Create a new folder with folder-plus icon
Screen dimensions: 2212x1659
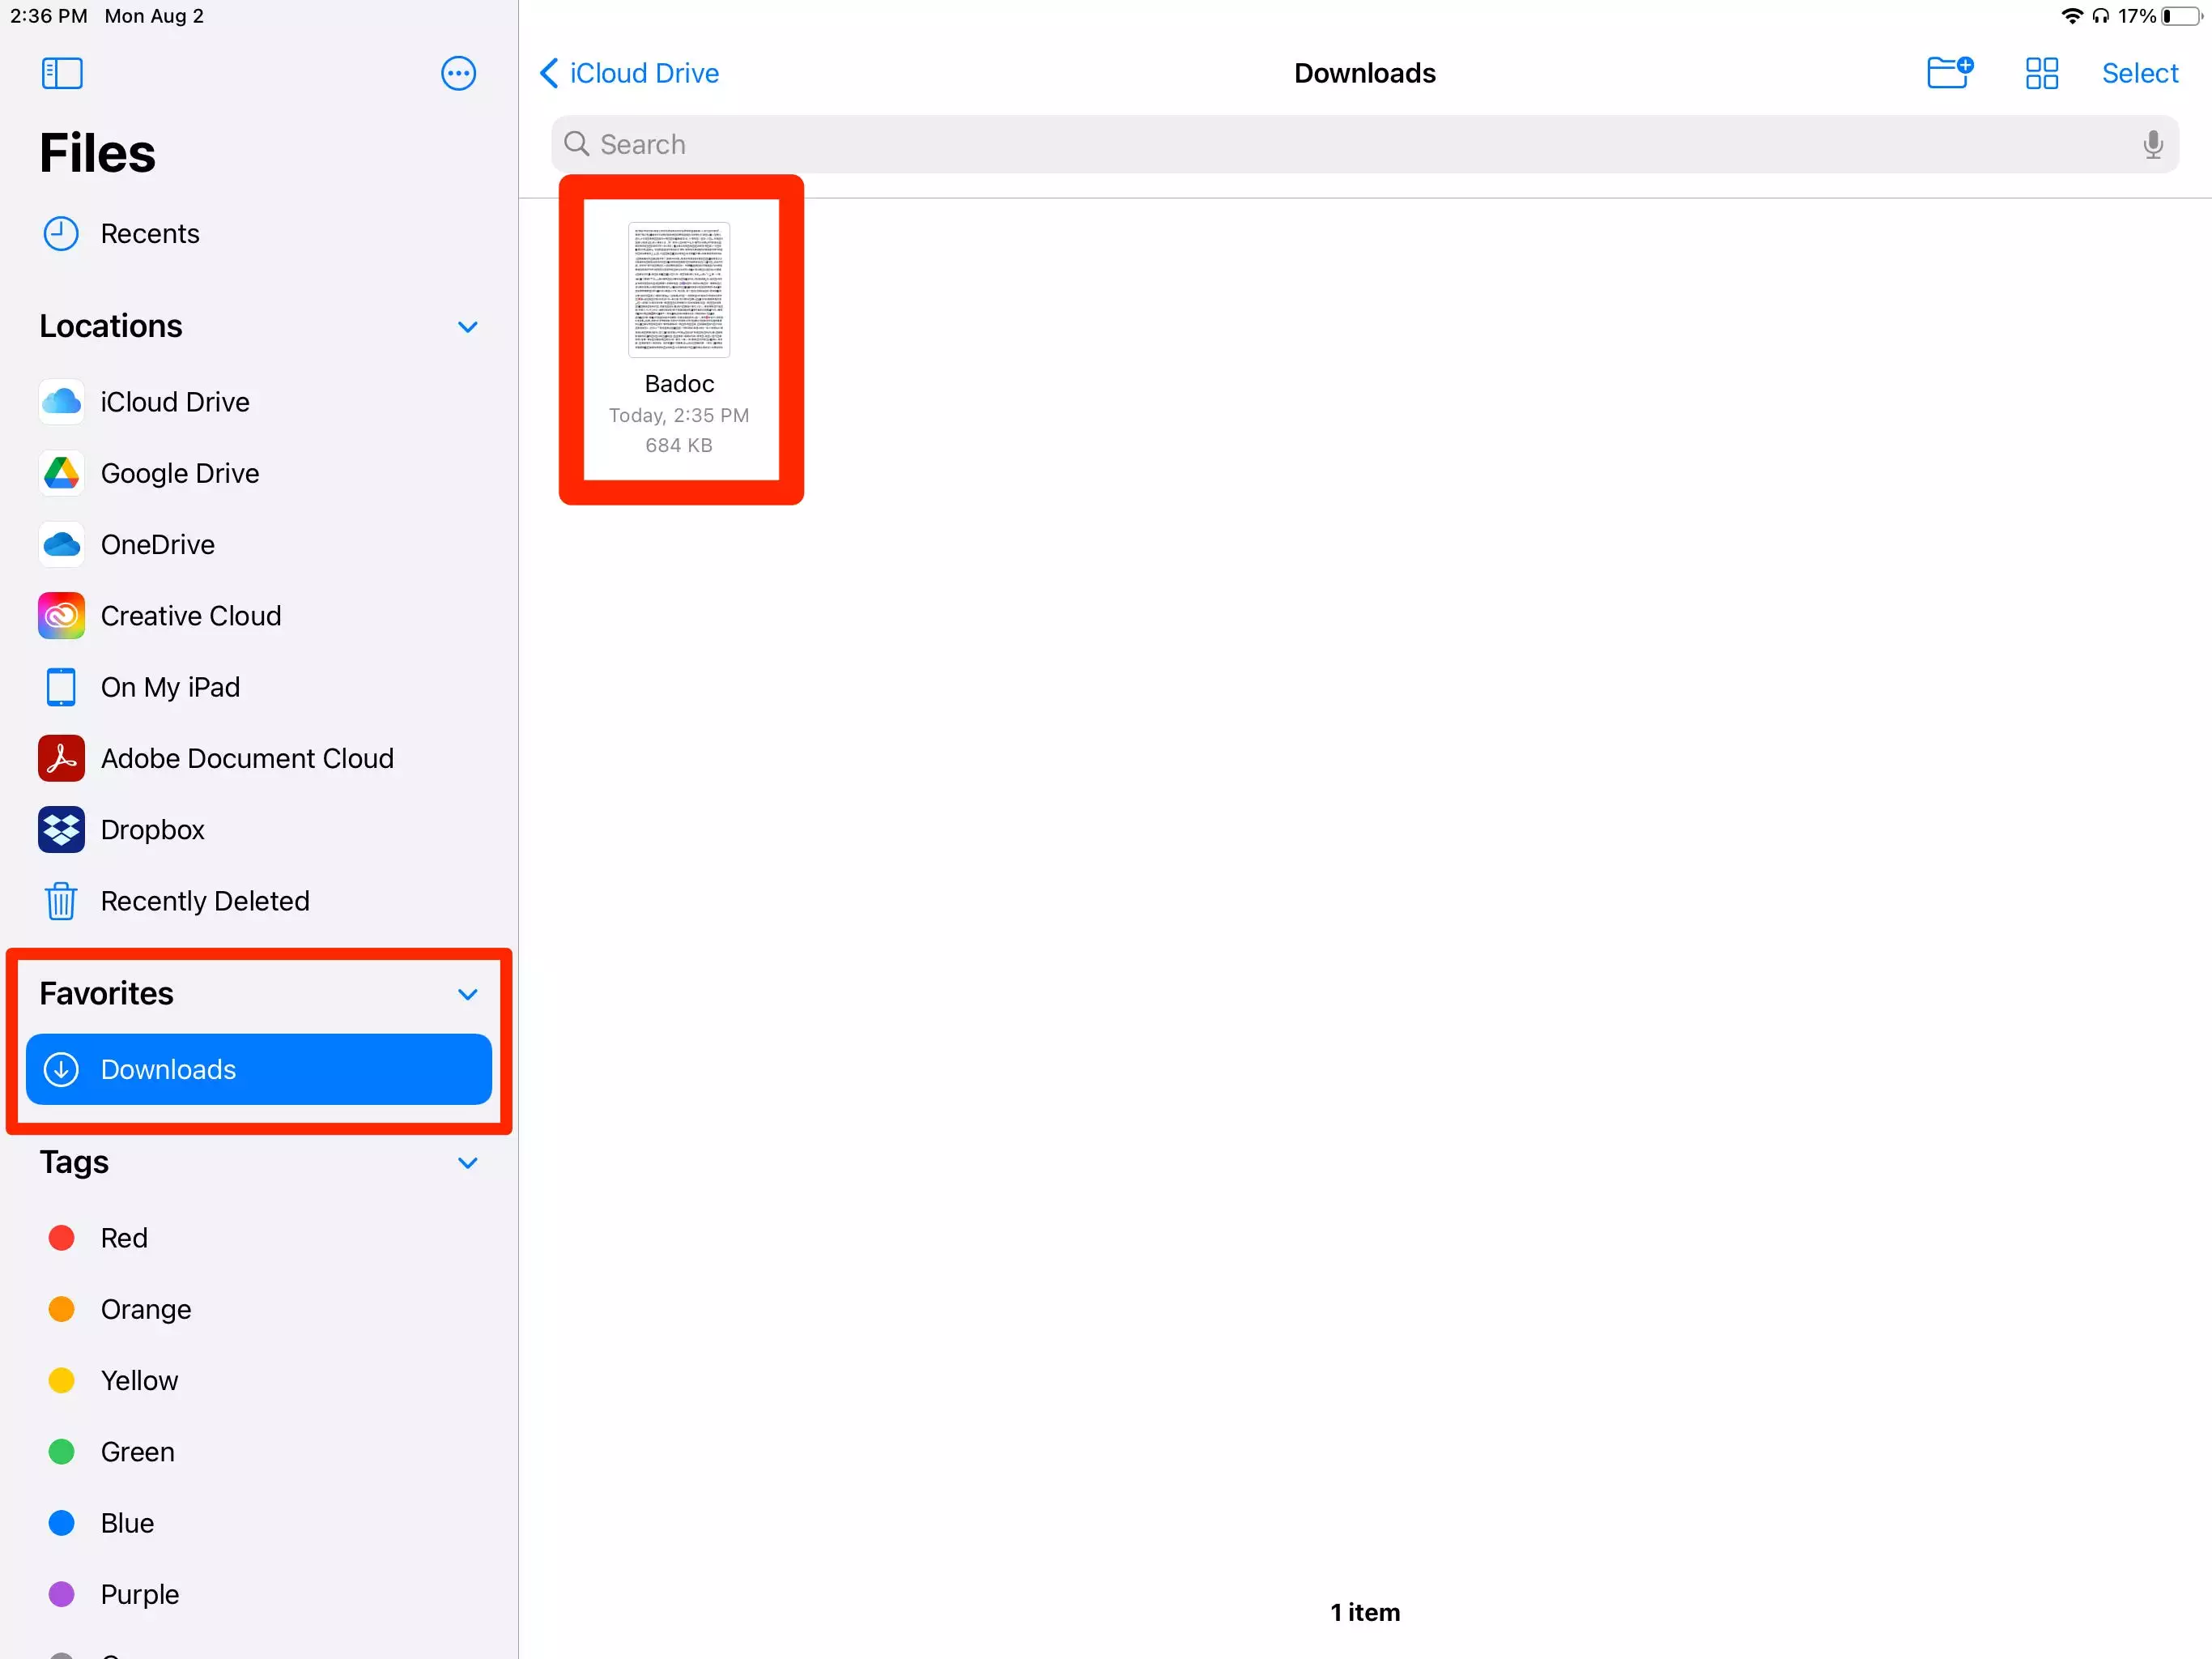1949,73
